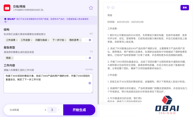
Task: Expand the report type dropdown arrow
Action: point(86,58)
